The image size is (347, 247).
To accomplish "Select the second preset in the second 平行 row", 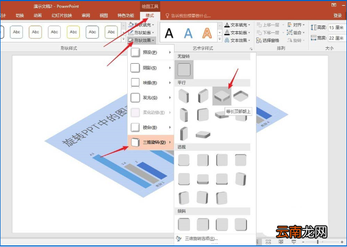I will tap(203, 115).
